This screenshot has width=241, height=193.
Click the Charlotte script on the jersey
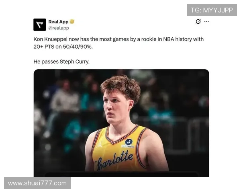(x=114, y=160)
